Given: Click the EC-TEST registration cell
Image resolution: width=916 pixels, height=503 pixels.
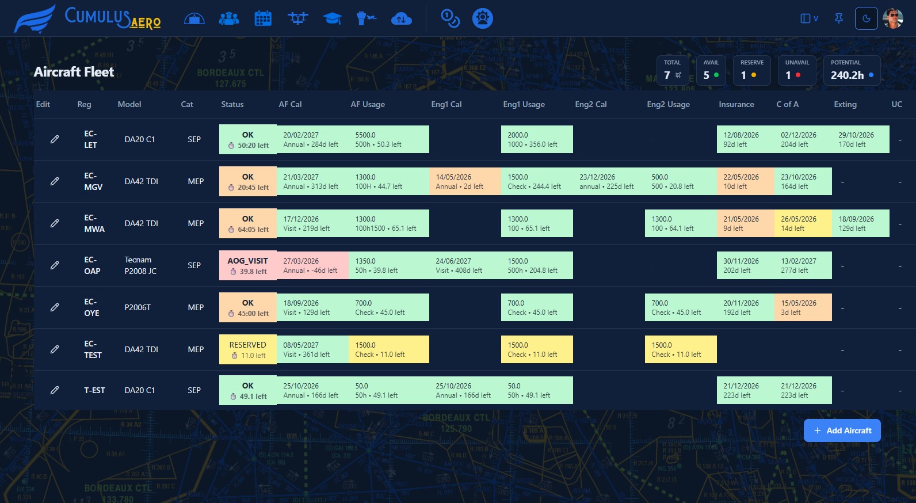Looking at the screenshot, I should click(93, 349).
